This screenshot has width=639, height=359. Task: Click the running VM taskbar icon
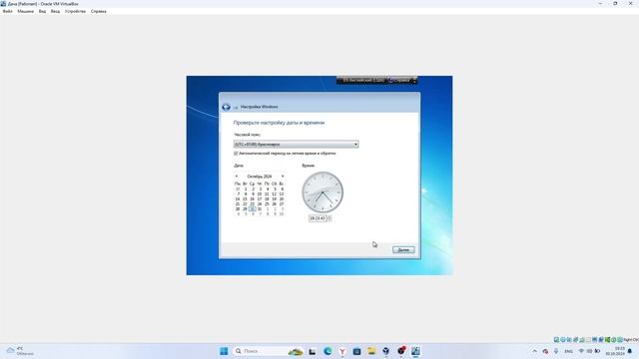pos(415,351)
